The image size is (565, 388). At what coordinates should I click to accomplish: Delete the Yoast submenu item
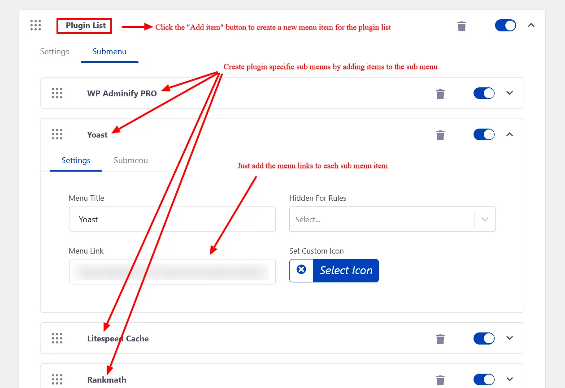[440, 135]
